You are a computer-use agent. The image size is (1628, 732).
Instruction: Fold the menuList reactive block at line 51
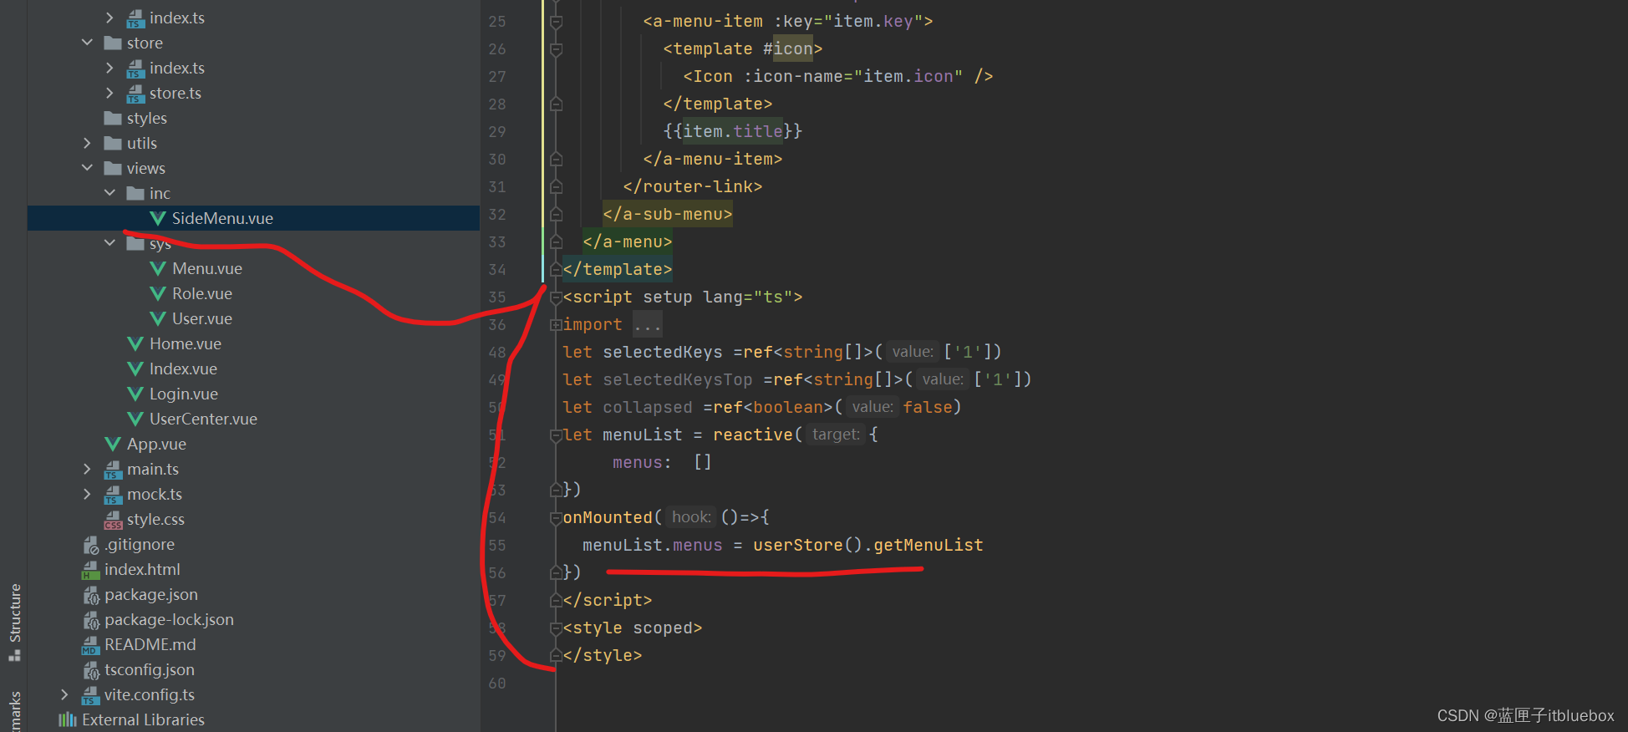tap(556, 435)
